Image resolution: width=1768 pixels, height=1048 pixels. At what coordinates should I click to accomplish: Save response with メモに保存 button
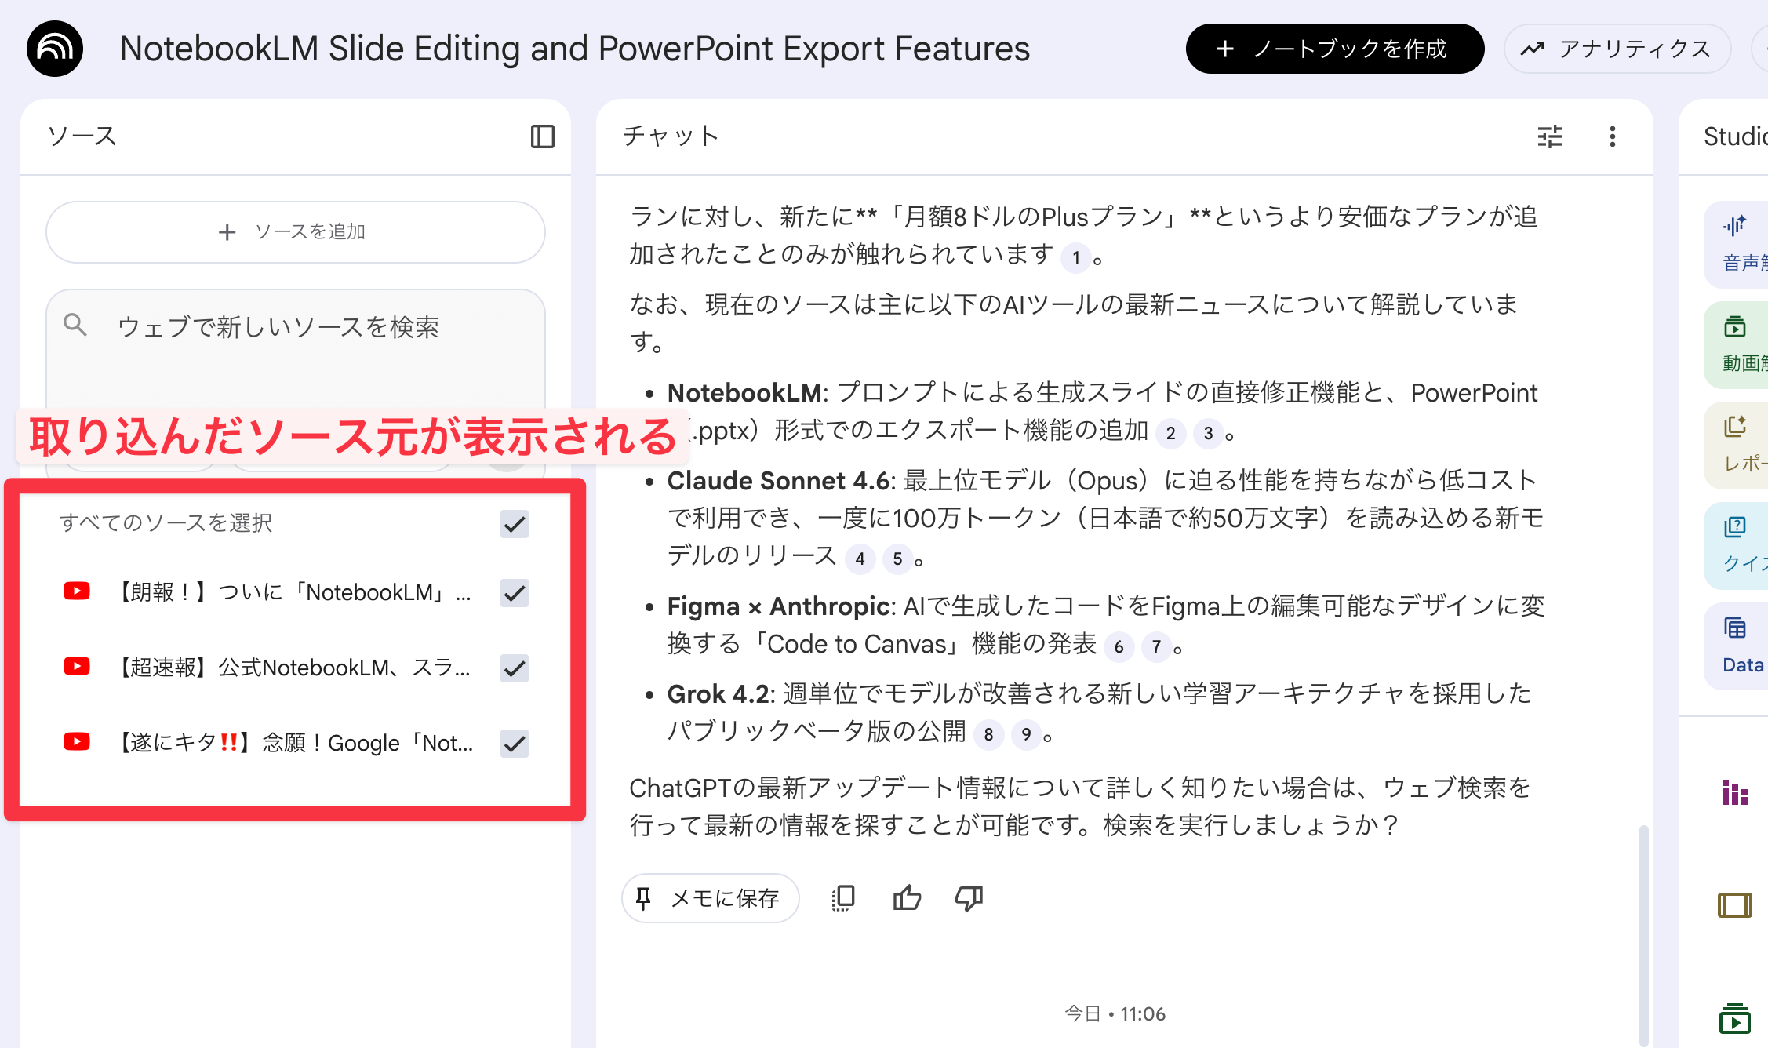710,898
